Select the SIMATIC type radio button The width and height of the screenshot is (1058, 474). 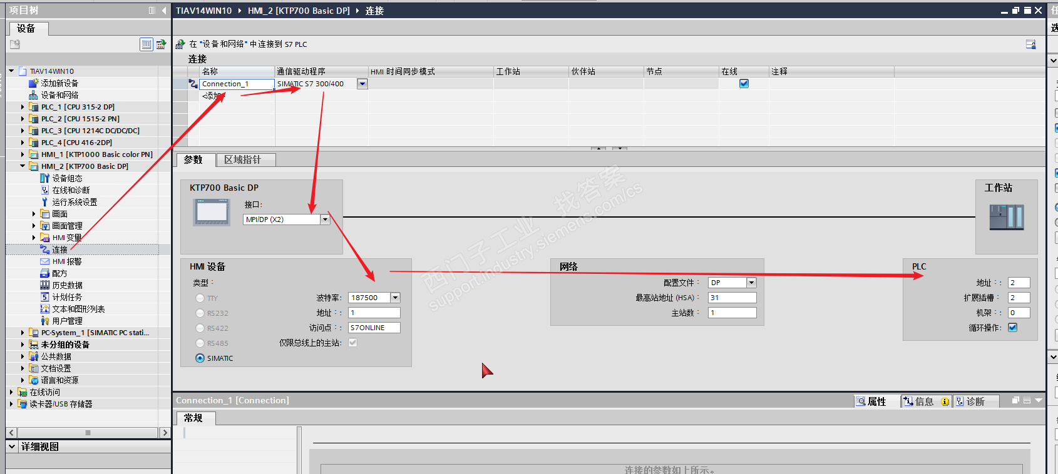200,358
